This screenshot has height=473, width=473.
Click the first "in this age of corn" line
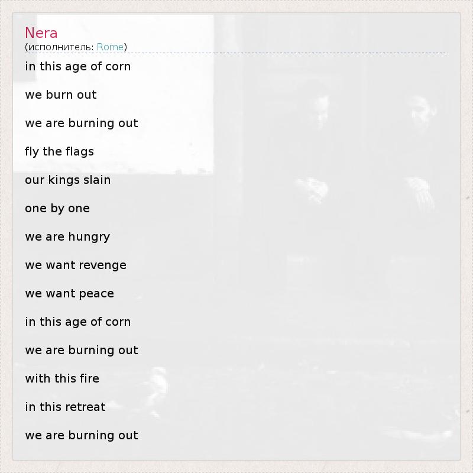(77, 66)
